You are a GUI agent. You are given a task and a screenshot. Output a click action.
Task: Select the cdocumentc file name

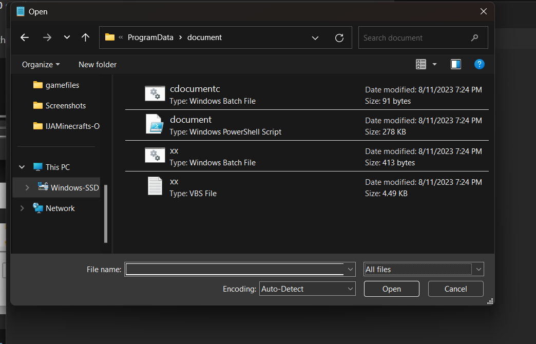pos(195,89)
